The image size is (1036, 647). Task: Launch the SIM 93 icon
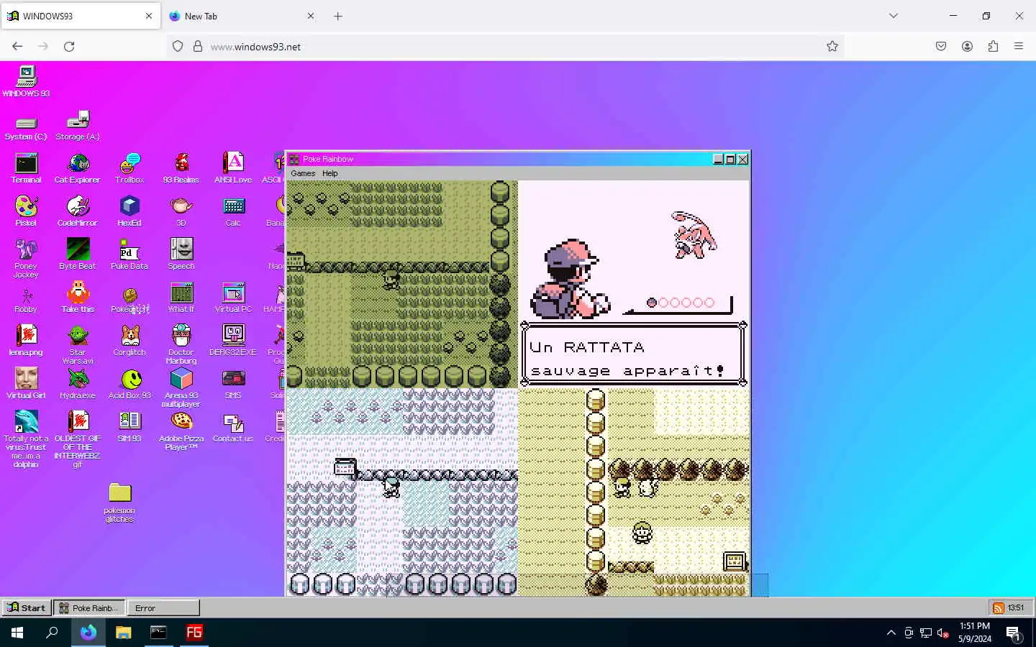pyautogui.click(x=129, y=426)
